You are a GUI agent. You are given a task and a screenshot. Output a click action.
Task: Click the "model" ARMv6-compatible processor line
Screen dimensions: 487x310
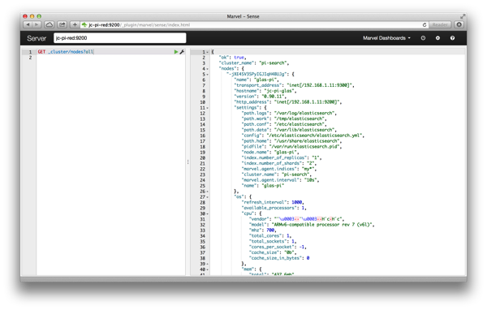312,225
